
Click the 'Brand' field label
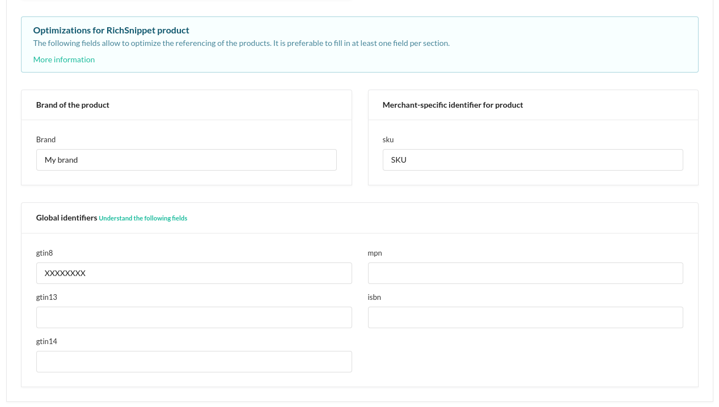point(46,139)
